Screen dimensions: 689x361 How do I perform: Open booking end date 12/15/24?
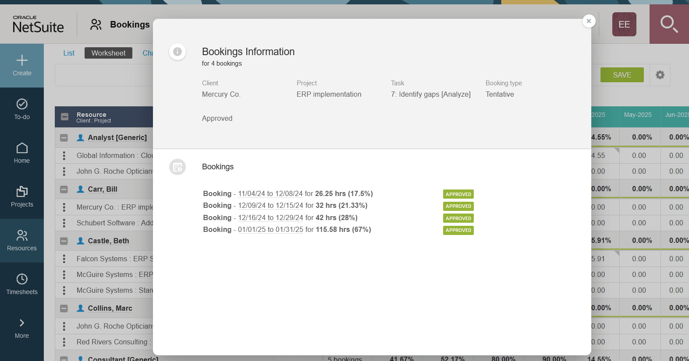coord(289,205)
